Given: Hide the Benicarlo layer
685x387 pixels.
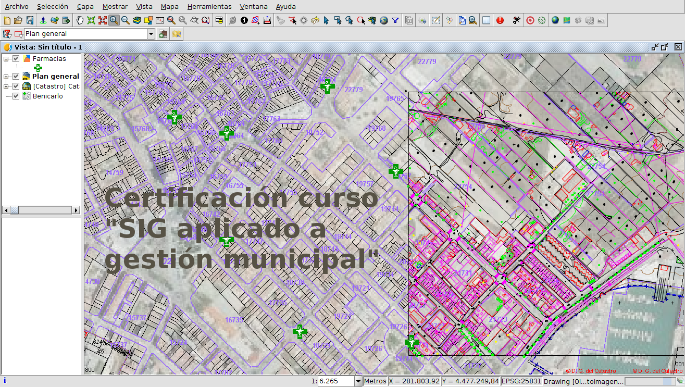Looking at the screenshot, I should (16, 96).
